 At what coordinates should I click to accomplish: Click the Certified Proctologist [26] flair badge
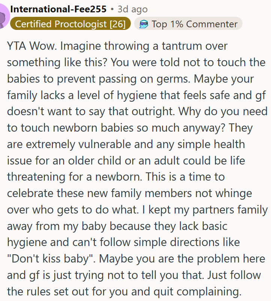[70, 24]
